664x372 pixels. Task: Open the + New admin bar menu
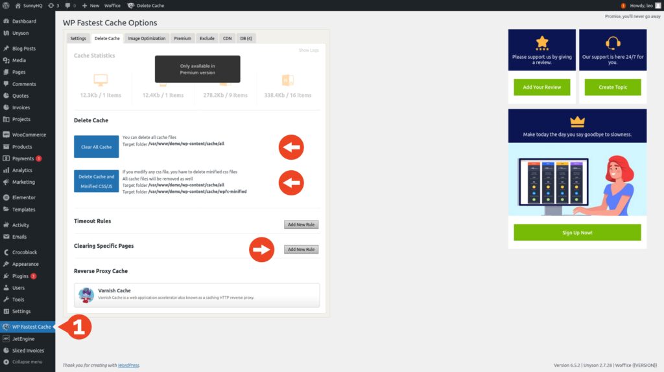point(90,5)
